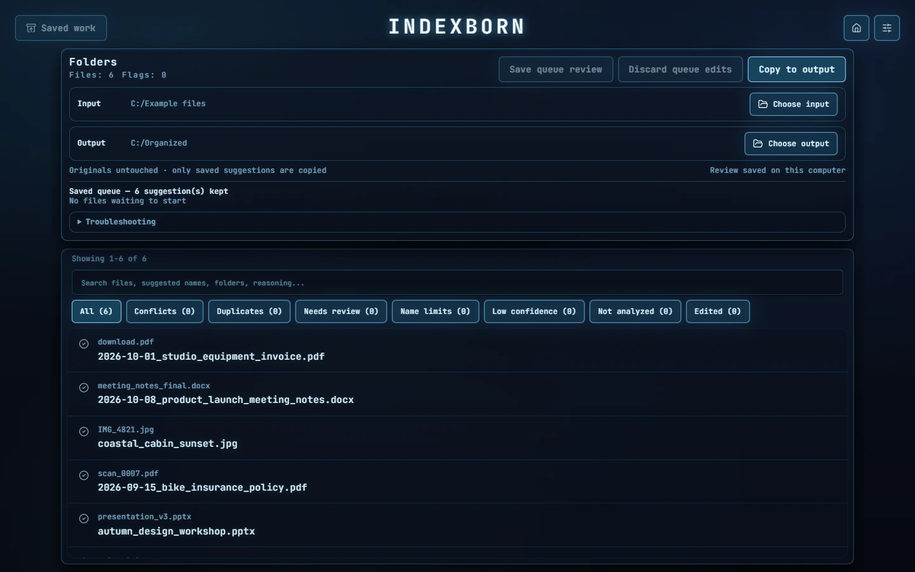
Task: Click the input path C:/Example files
Action: (x=168, y=104)
